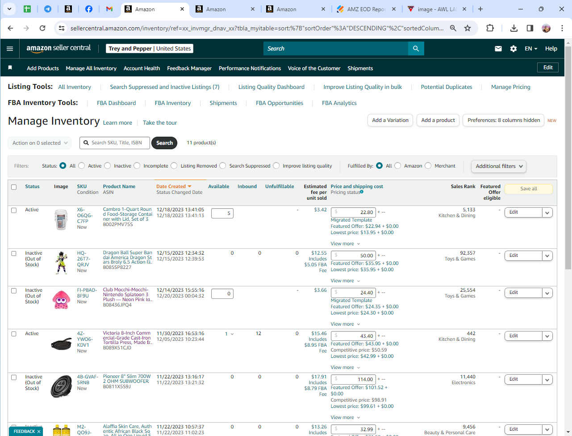The image size is (572, 436).
Task: Click the Search SKU, Title, ISBN field
Action: coord(115,143)
